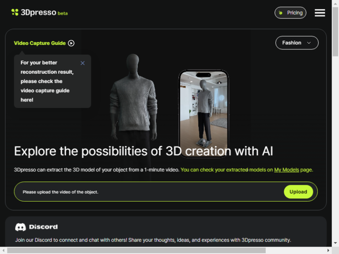Click the 3Dpresso logo icon

[15, 12]
